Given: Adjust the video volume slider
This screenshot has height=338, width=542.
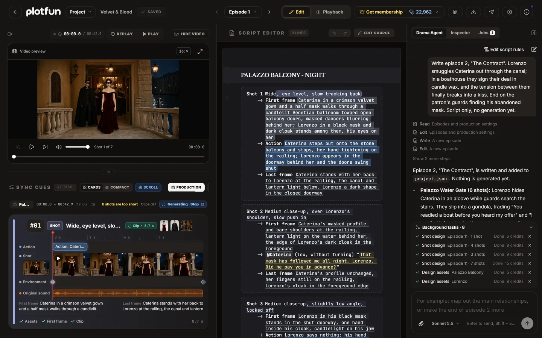Looking at the screenshot, I should 77,147.
